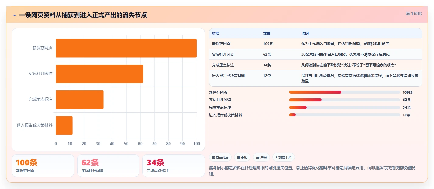Viewport: 434px width, 189px height.
Task: Select the 进入报告或决策材料 bar in the chart
Action: click(64, 125)
